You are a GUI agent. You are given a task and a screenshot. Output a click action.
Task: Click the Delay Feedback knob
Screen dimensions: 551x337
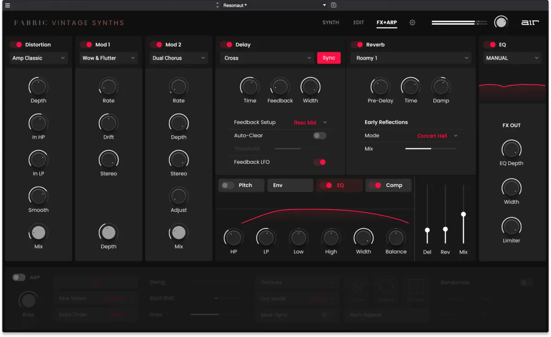(x=280, y=86)
